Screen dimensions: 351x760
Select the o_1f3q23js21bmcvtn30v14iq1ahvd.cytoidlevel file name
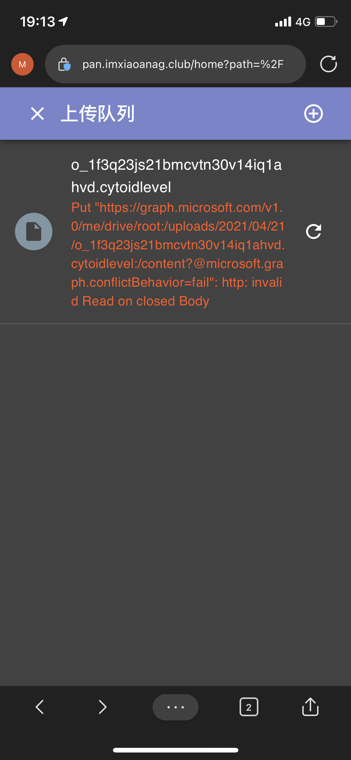click(x=176, y=176)
